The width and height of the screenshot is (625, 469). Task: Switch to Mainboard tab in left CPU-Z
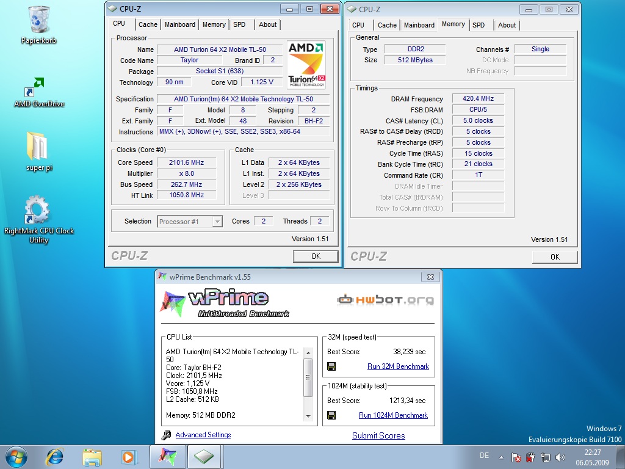point(180,24)
